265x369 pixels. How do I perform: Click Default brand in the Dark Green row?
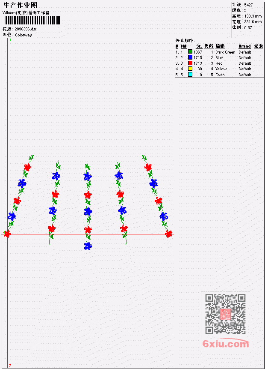pyautogui.click(x=245, y=52)
